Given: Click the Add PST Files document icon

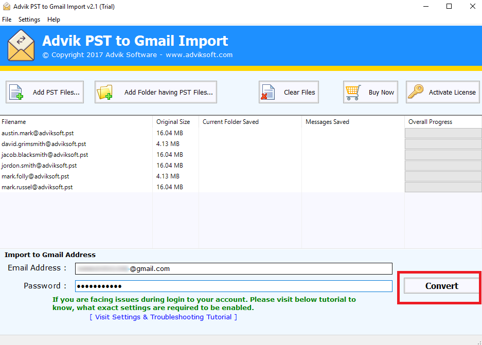Looking at the screenshot, I should [x=16, y=92].
